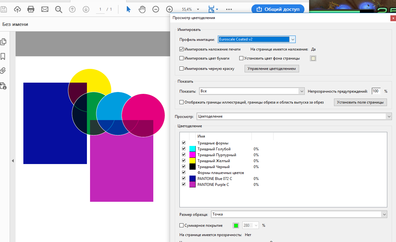Open 'Профиль имитации' dropdown
The image size is (396, 242).
[x=256, y=39]
